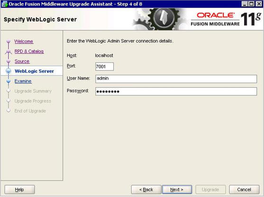The image size is (264, 197).
Task: Open the Welcome step link
Action: pyautogui.click(x=24, y=41)
